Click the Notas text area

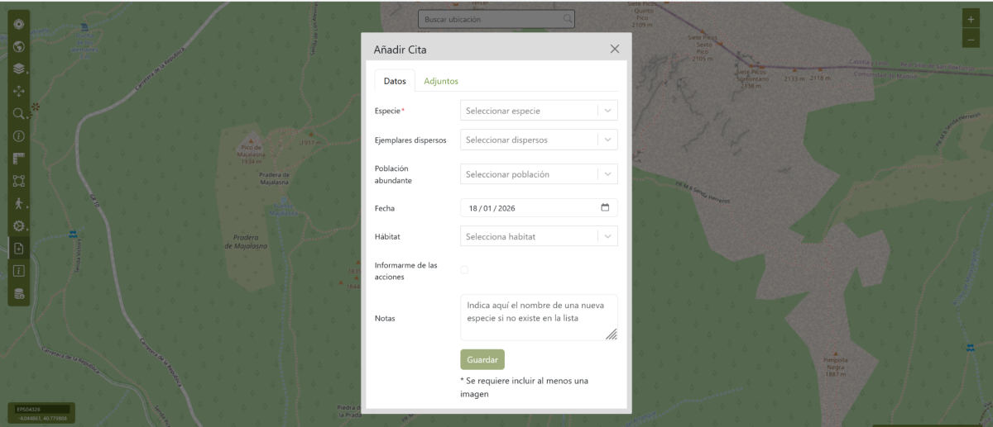click(539, 318)
